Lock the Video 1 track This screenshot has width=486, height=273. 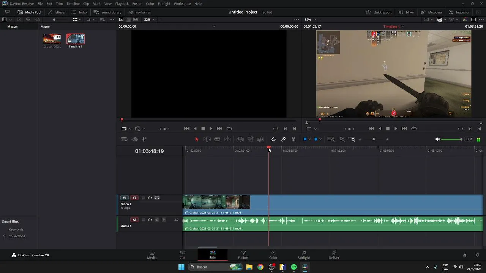[x=143, y=198]
